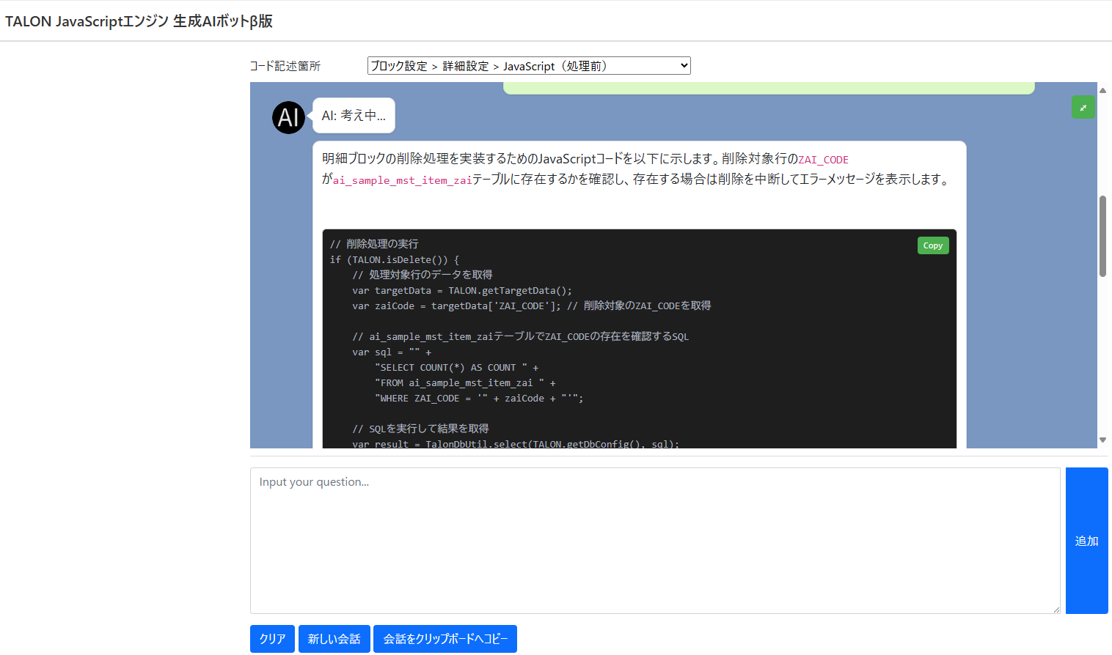Click comment // SQLを実行して結果を取得

(x=420, y=429)
